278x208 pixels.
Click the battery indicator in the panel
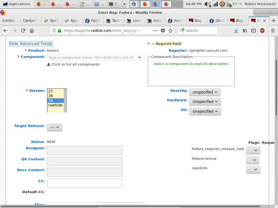[229, 4]
